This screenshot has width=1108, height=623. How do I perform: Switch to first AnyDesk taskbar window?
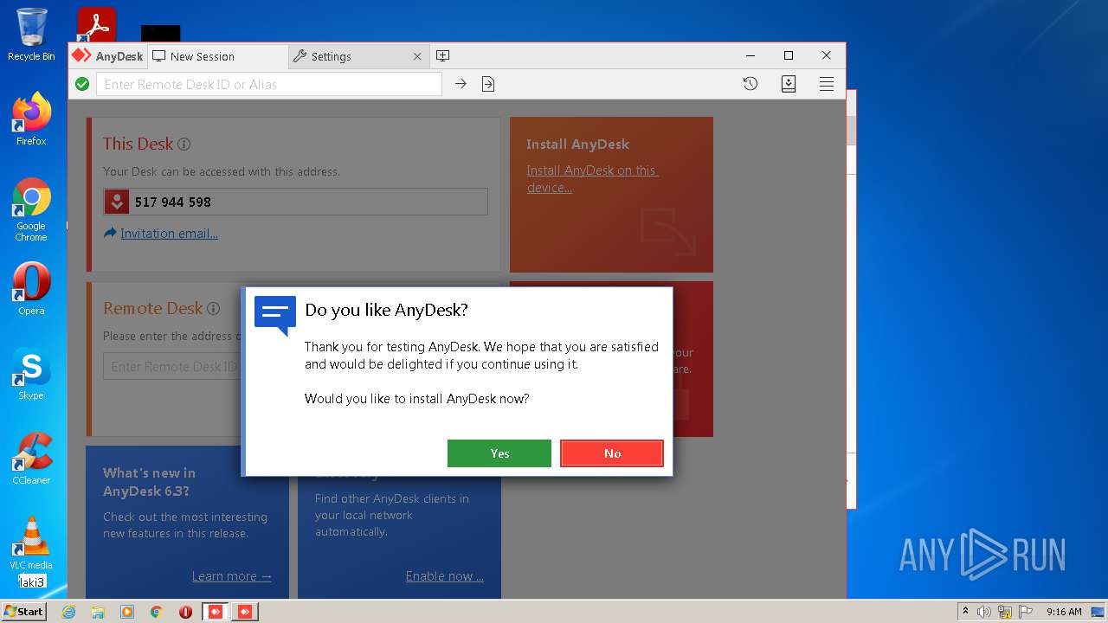pos(216,612)
